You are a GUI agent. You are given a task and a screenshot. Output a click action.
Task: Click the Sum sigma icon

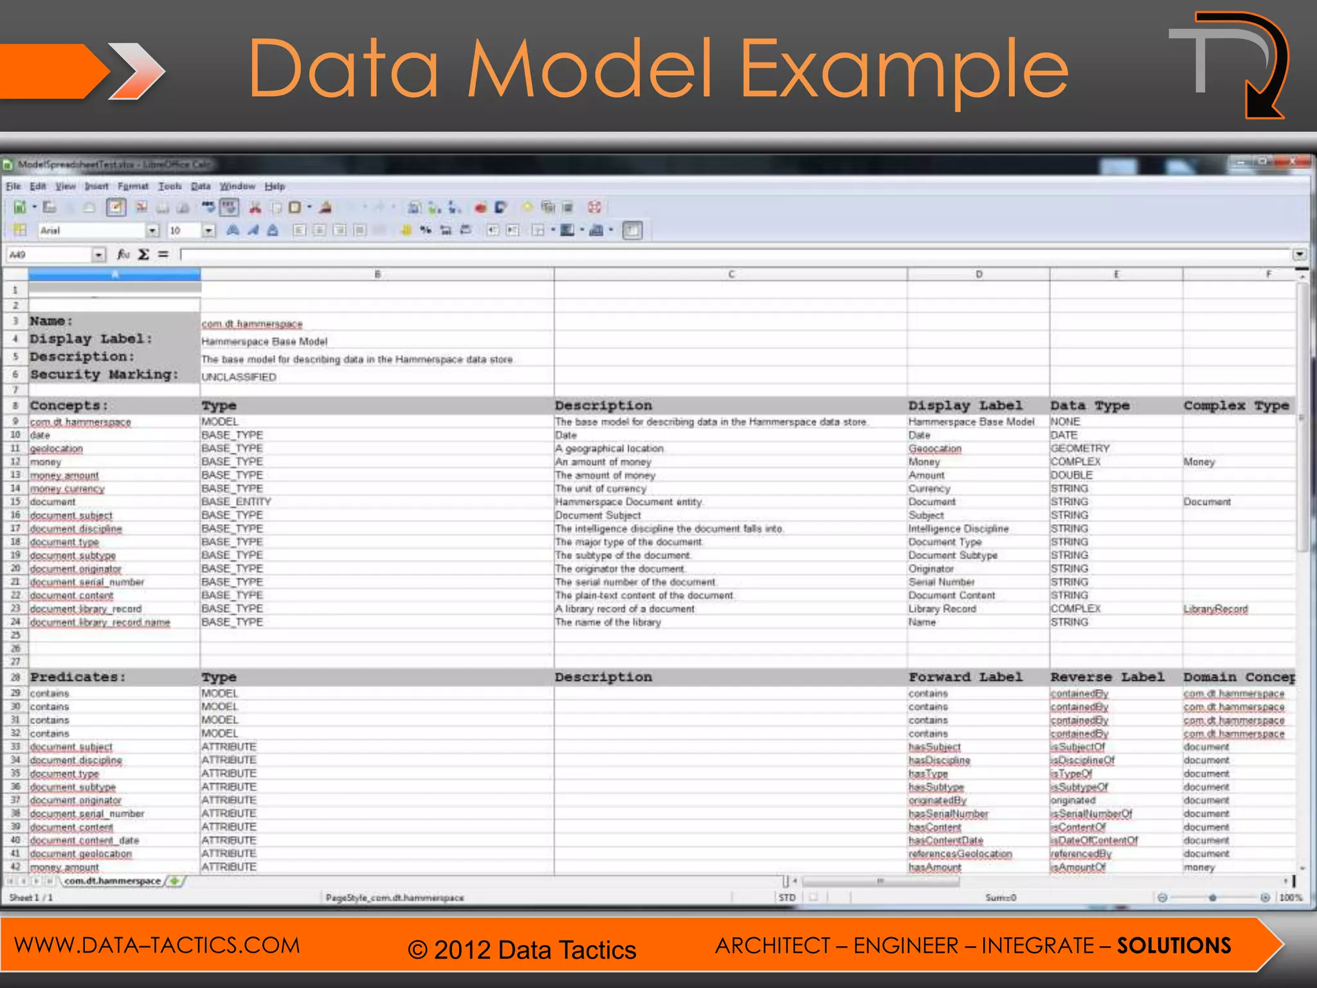143,255
